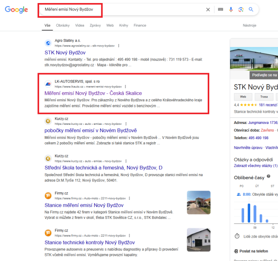Open the thumbnail beside 'Stanice technické kontroly' result
278x261 pixels.
click(x=199, y=240)
